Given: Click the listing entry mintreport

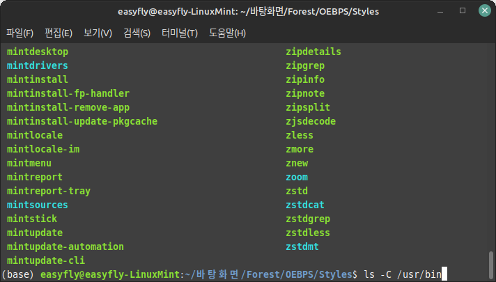Looking at the screenshot, I should point(35,177).
